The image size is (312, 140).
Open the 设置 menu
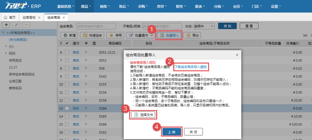click(x=276, y=6)
